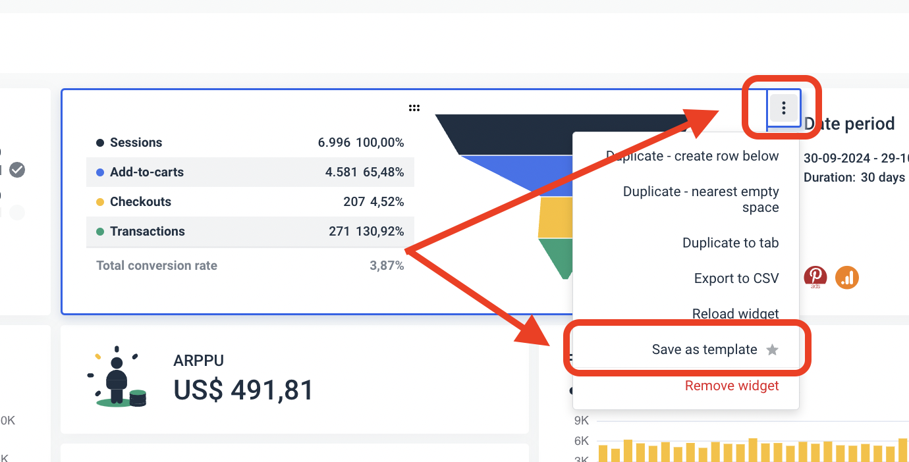Click the yellow Checkouts color dot

pyautogui.click(x=99, y=202)
